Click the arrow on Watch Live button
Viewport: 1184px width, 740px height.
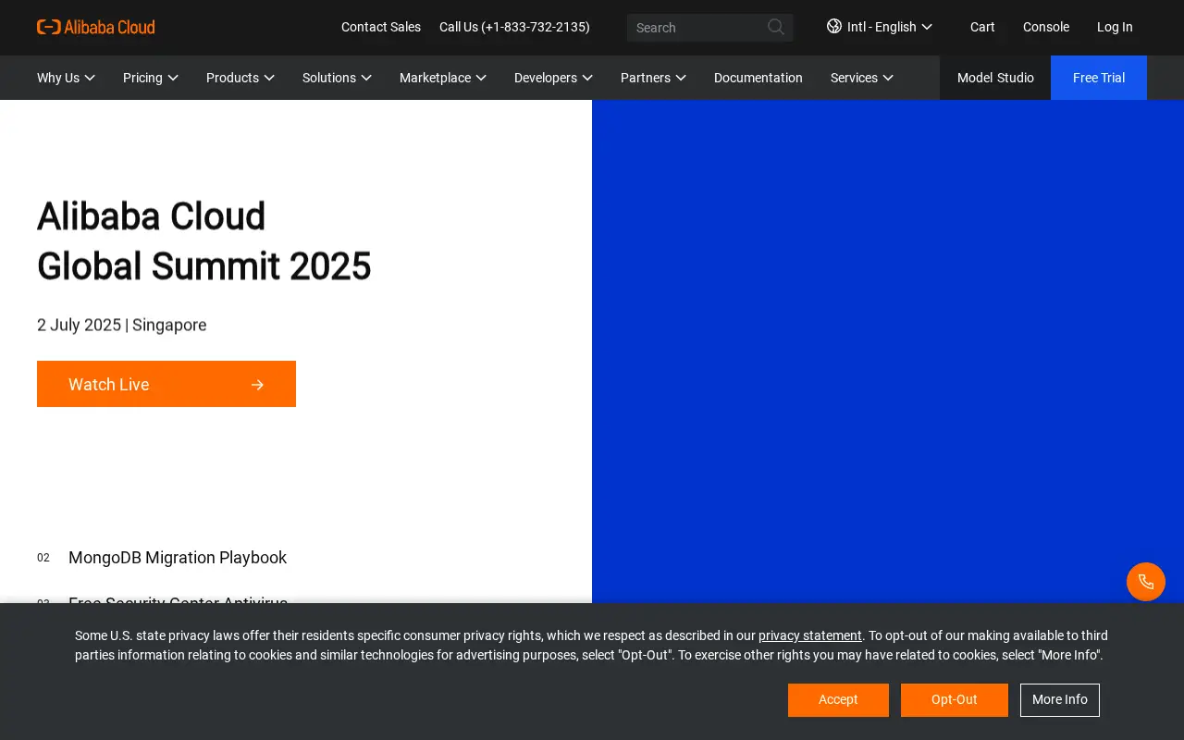click(258, 385)
